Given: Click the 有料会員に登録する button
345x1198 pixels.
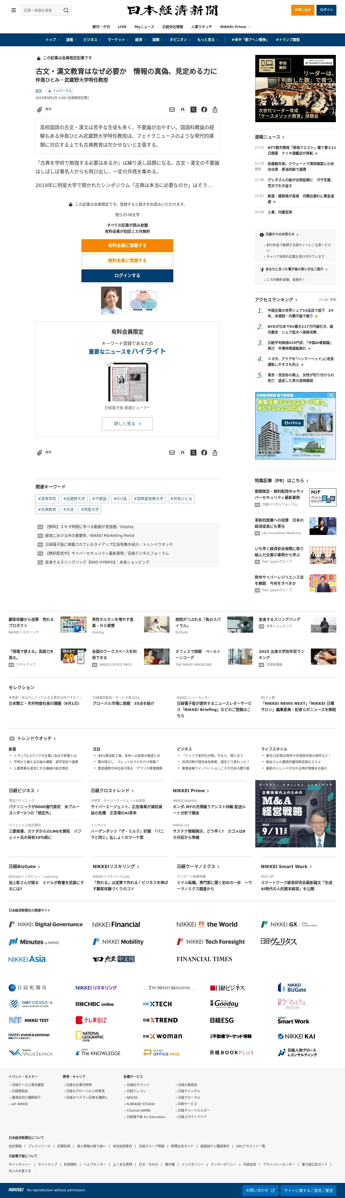Looking at the screenshot, I should (127, 245).
